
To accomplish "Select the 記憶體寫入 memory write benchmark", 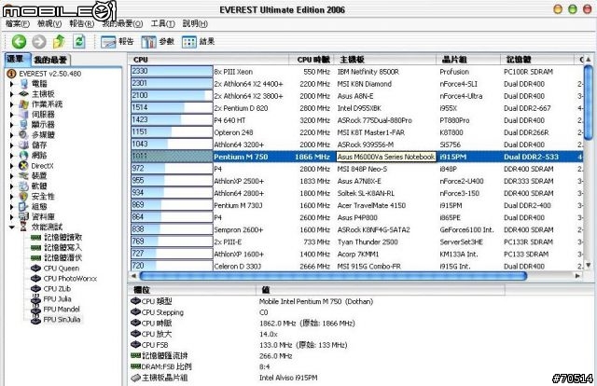I will coord(57,248).
